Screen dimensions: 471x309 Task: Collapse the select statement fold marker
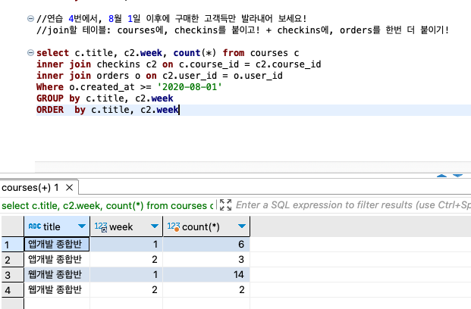pyautogui.click(x=30, y=53)
